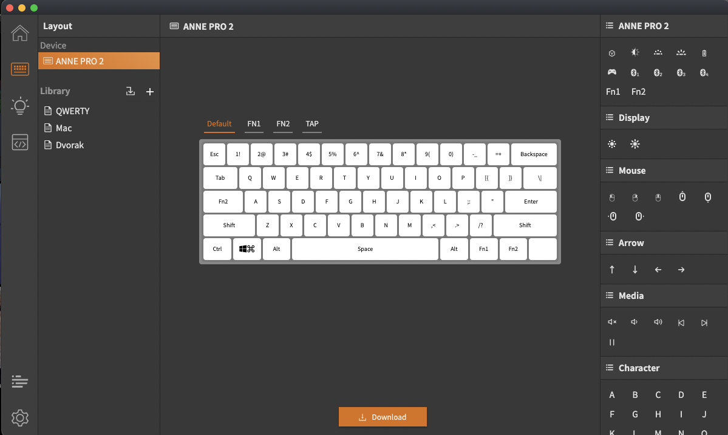728x435 pixels.
Task: Select the display brightness down icon
Action: (x=612, y=144)
